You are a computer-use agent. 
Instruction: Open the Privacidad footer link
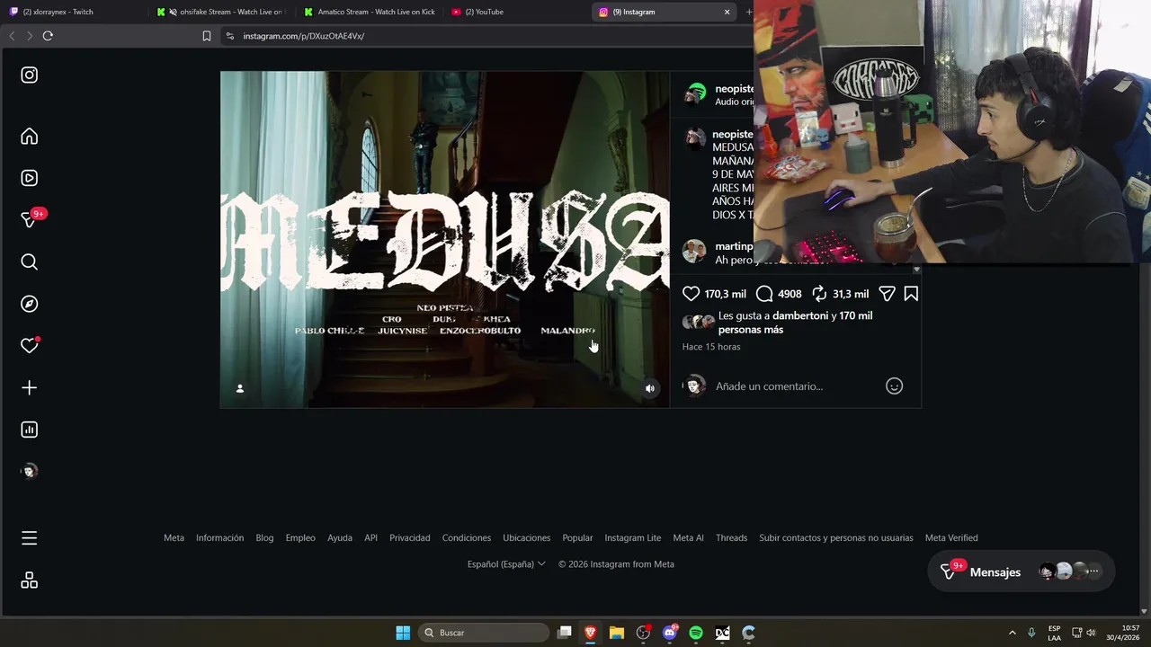click(x=410, y=537)
